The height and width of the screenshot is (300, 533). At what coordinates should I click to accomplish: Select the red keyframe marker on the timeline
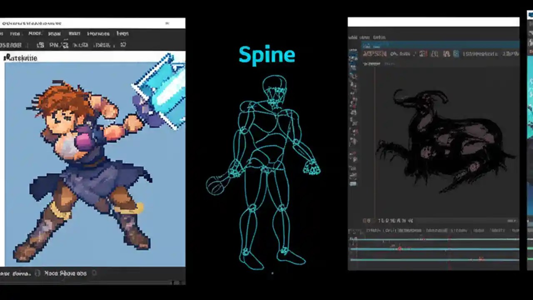point(400,249)
